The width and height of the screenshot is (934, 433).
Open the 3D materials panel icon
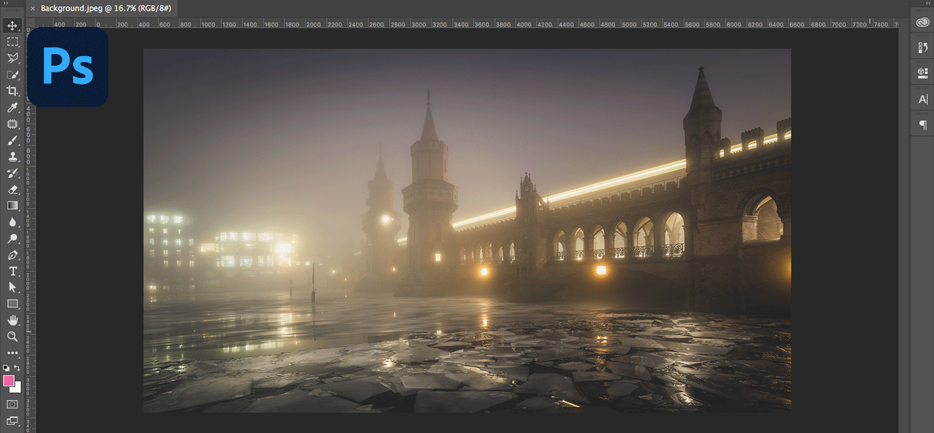922,73
